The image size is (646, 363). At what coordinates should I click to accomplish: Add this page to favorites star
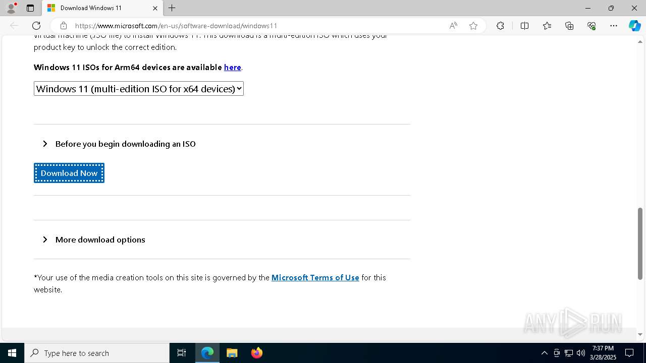[473, 26]
